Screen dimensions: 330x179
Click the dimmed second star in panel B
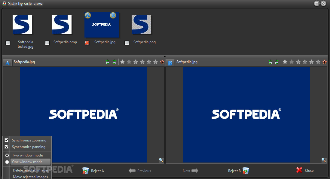pos(292,62)
